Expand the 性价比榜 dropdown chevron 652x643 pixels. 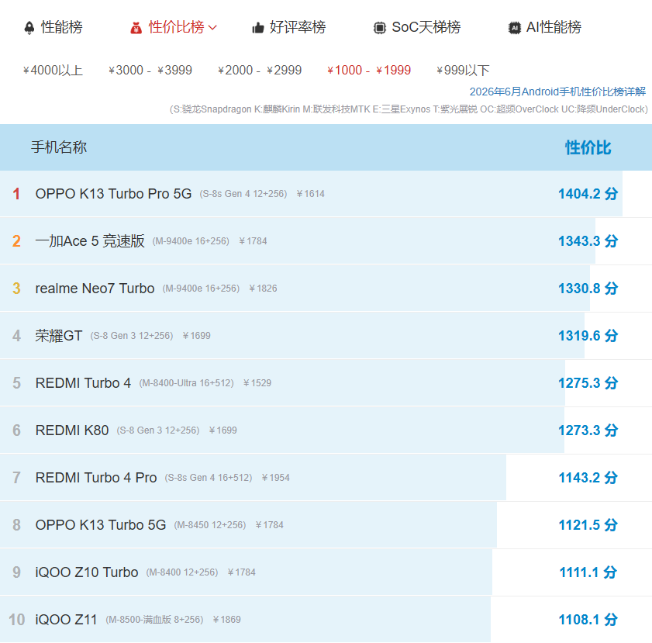pos(212,28)
